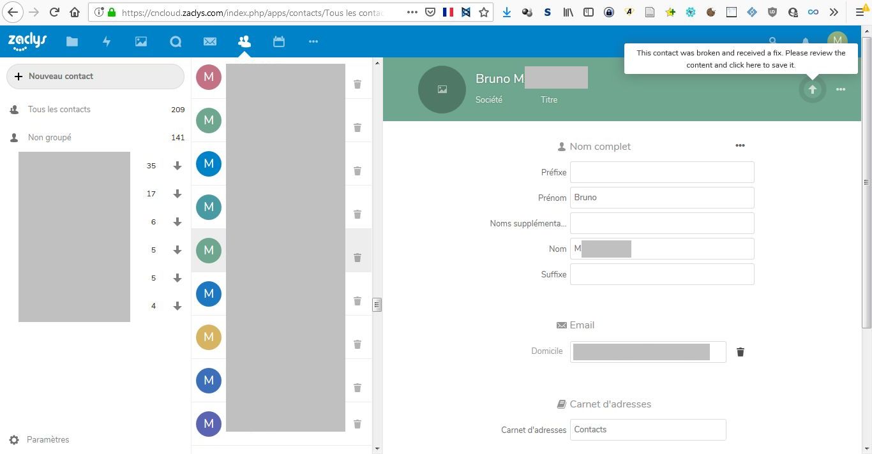Delete the Domicile email entry
872x454 pixels.
click(740, 352)
